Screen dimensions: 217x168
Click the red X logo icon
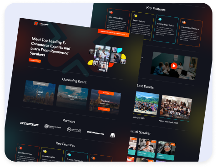pyautogui.click(x=36, y=23)
